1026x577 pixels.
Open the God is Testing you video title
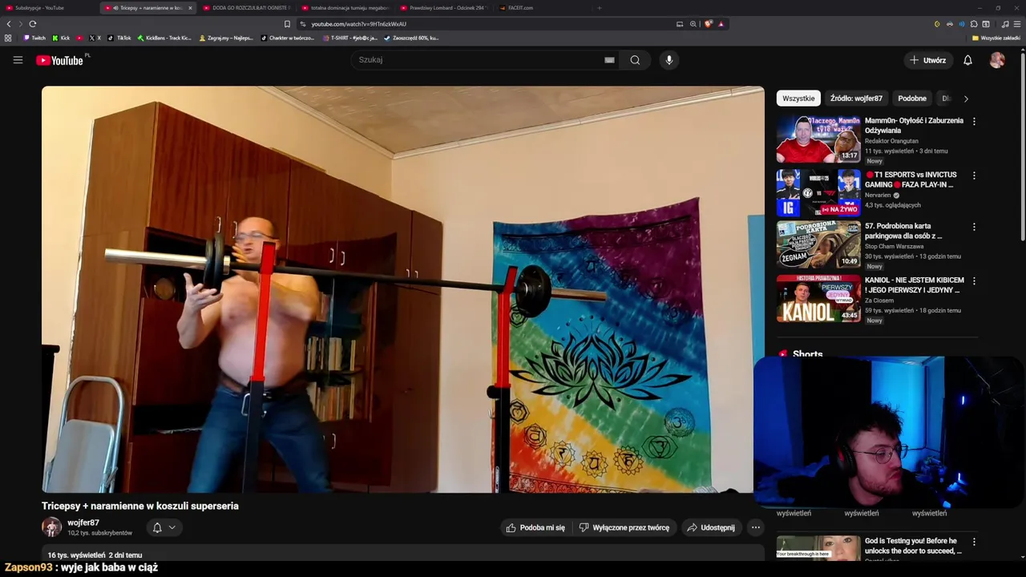913,546
